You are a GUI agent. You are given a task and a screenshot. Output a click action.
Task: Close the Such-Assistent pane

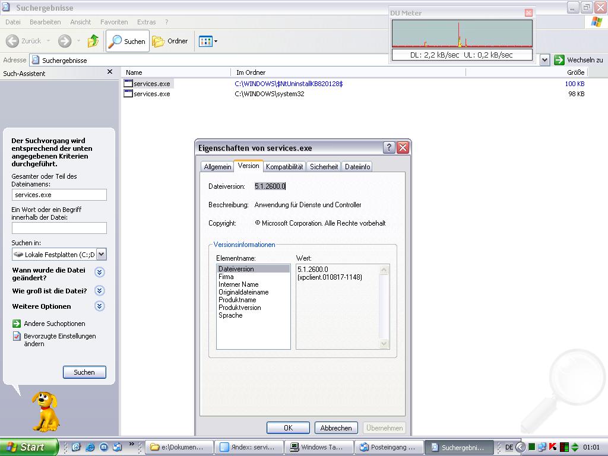pos(110,72)
